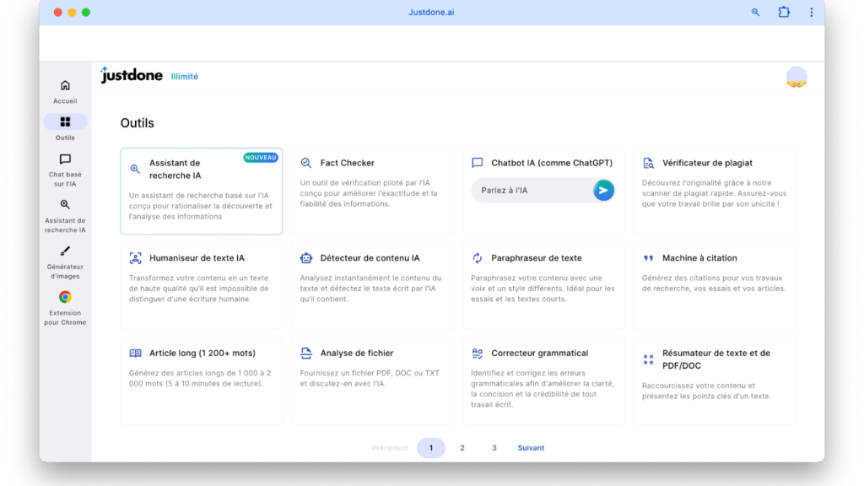Click the Justdone.ai window title
This screenshot has height=486, width=864.
point(431,12)
